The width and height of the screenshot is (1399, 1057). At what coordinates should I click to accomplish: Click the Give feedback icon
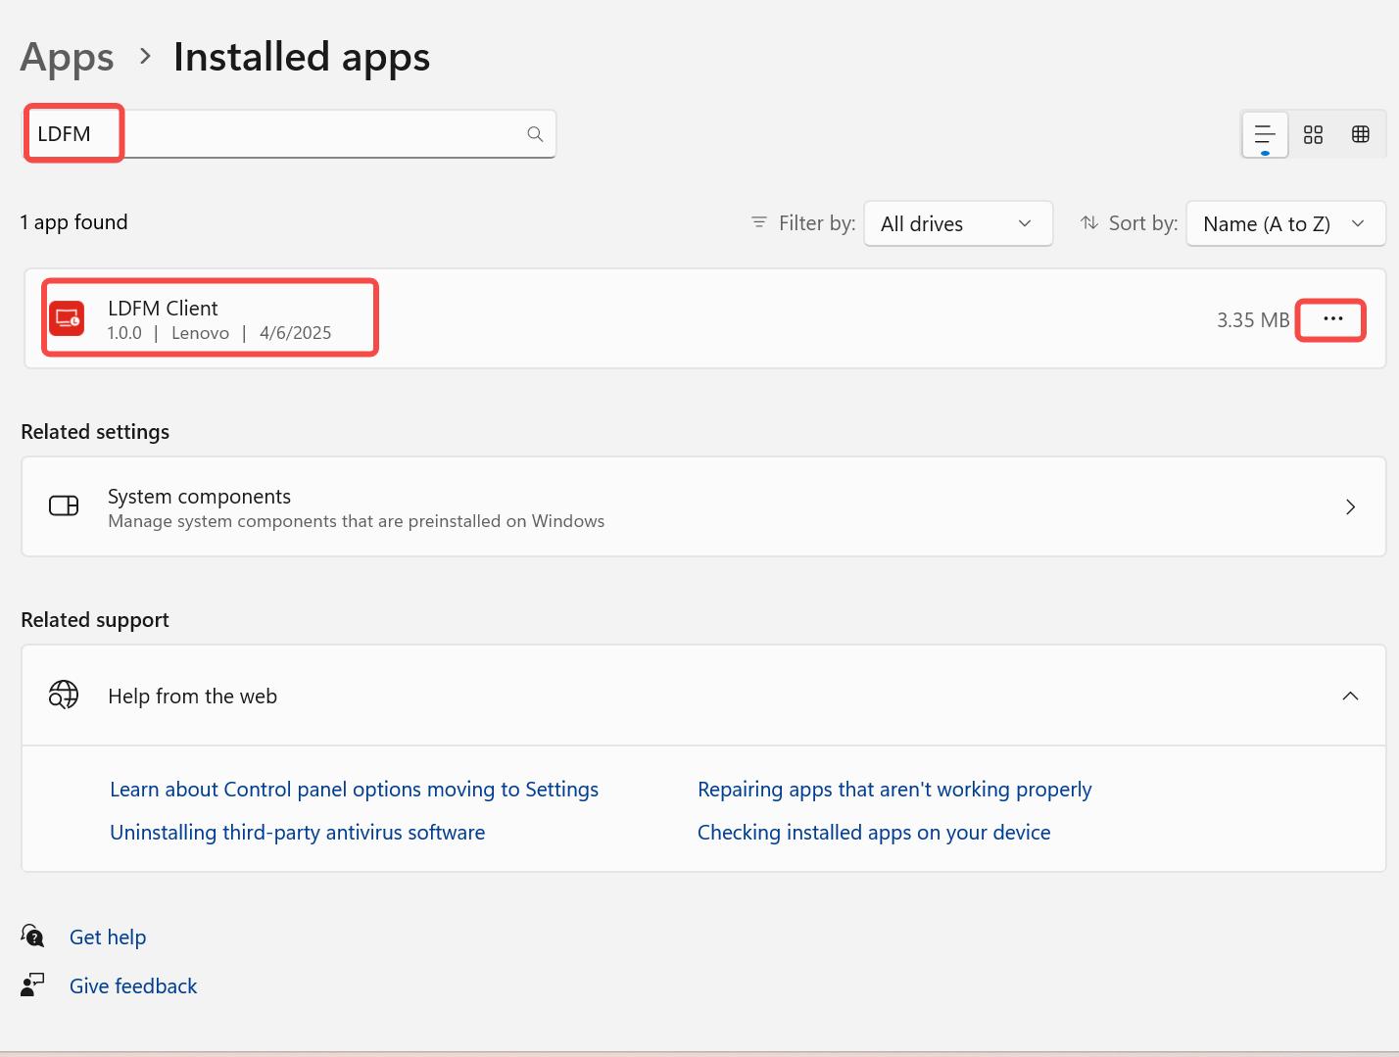33,985
